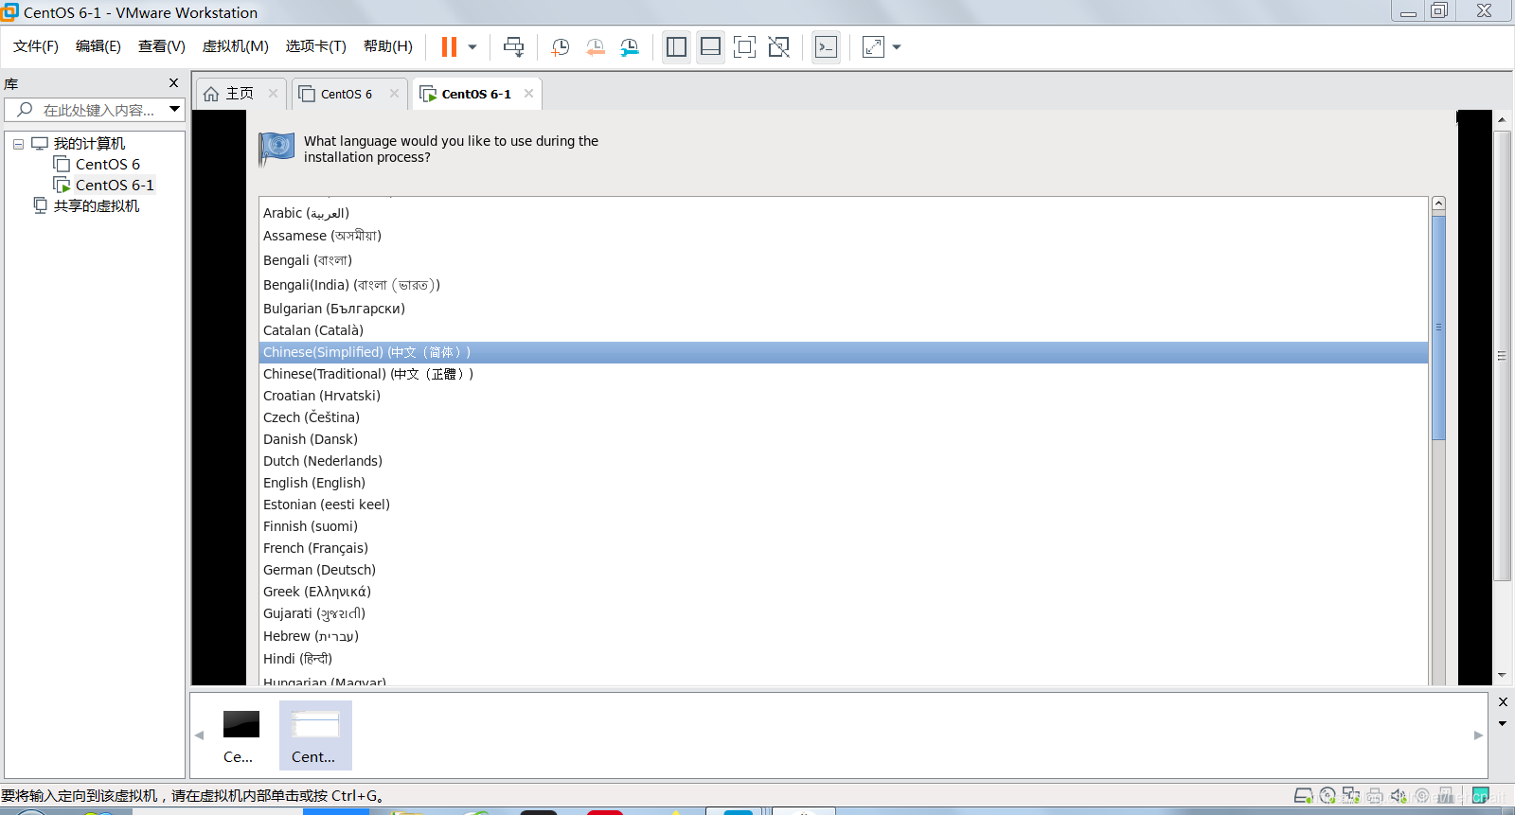Open the 文件(F) menu
The height and width of the screenshot is (815, 1515).
coord(36,46)
